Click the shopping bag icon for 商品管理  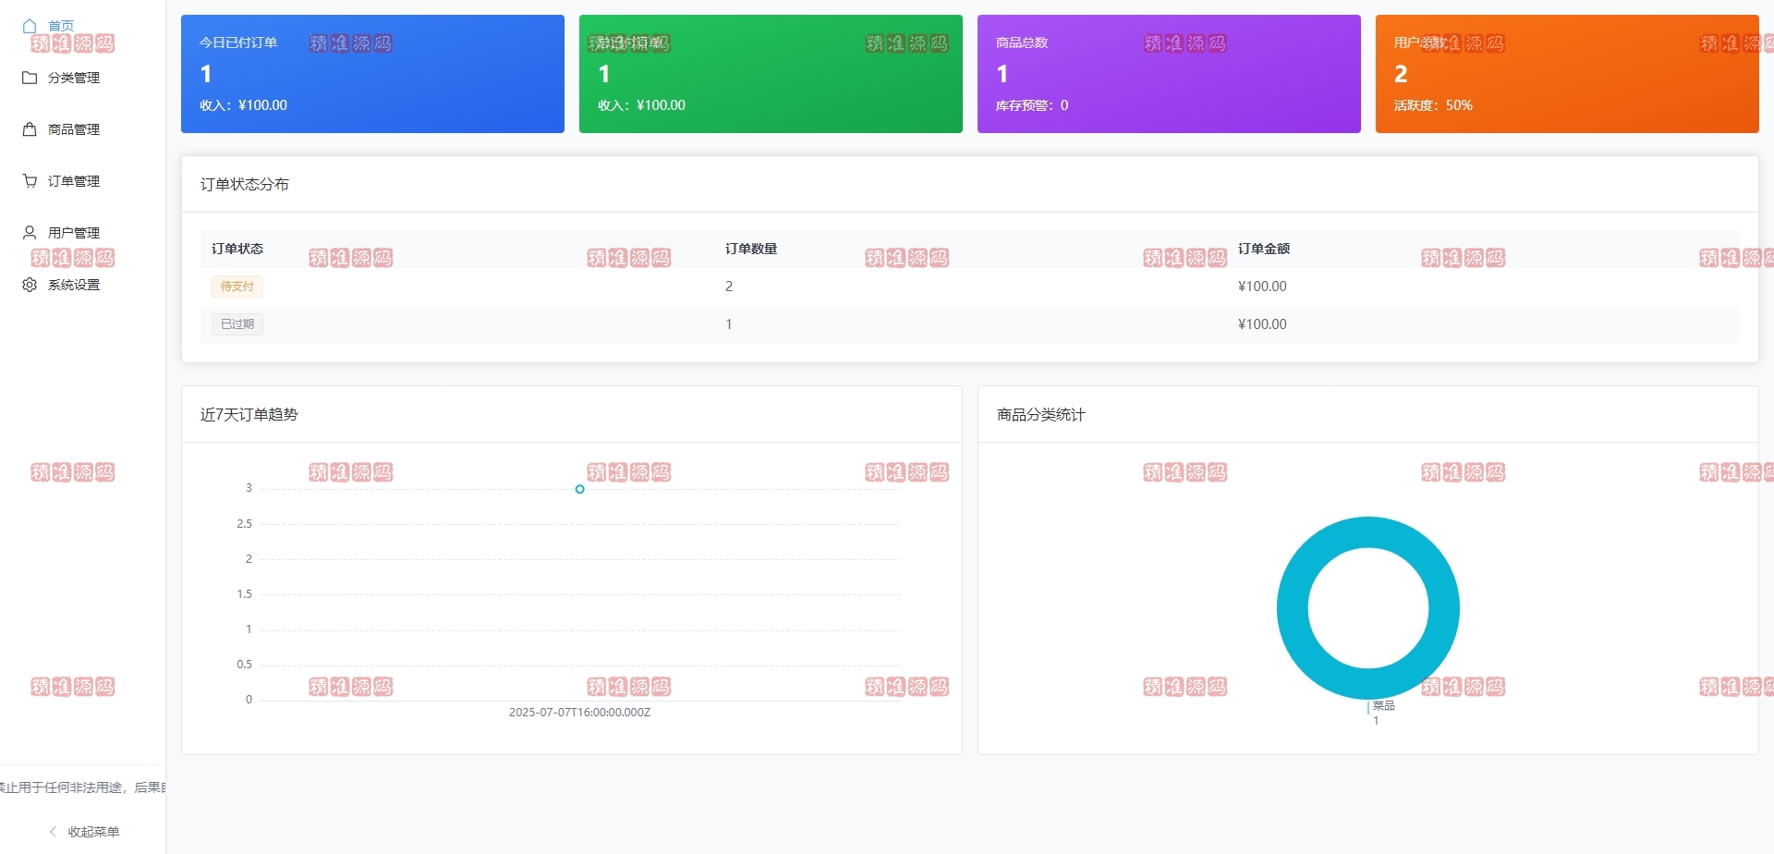pos(30,129)
